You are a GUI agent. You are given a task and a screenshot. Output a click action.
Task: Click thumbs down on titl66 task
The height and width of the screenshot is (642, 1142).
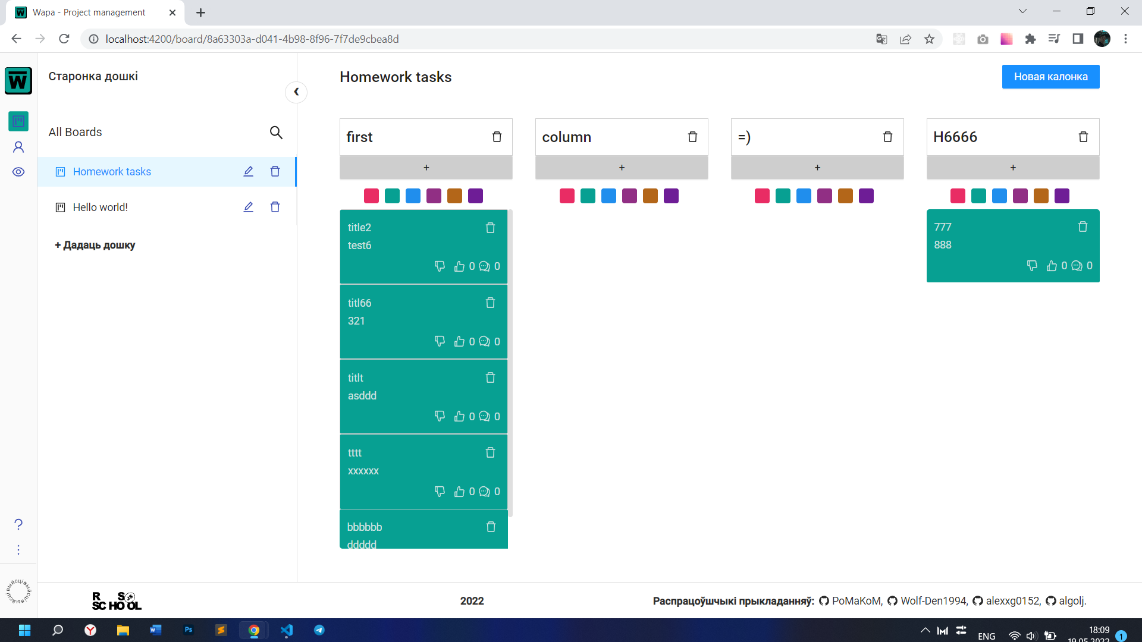pos(440,341)
